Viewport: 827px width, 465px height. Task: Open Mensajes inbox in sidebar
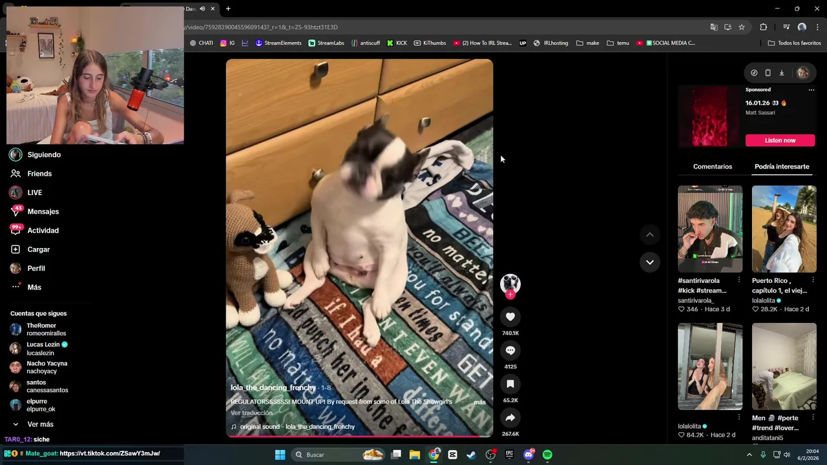click(43, 211)
